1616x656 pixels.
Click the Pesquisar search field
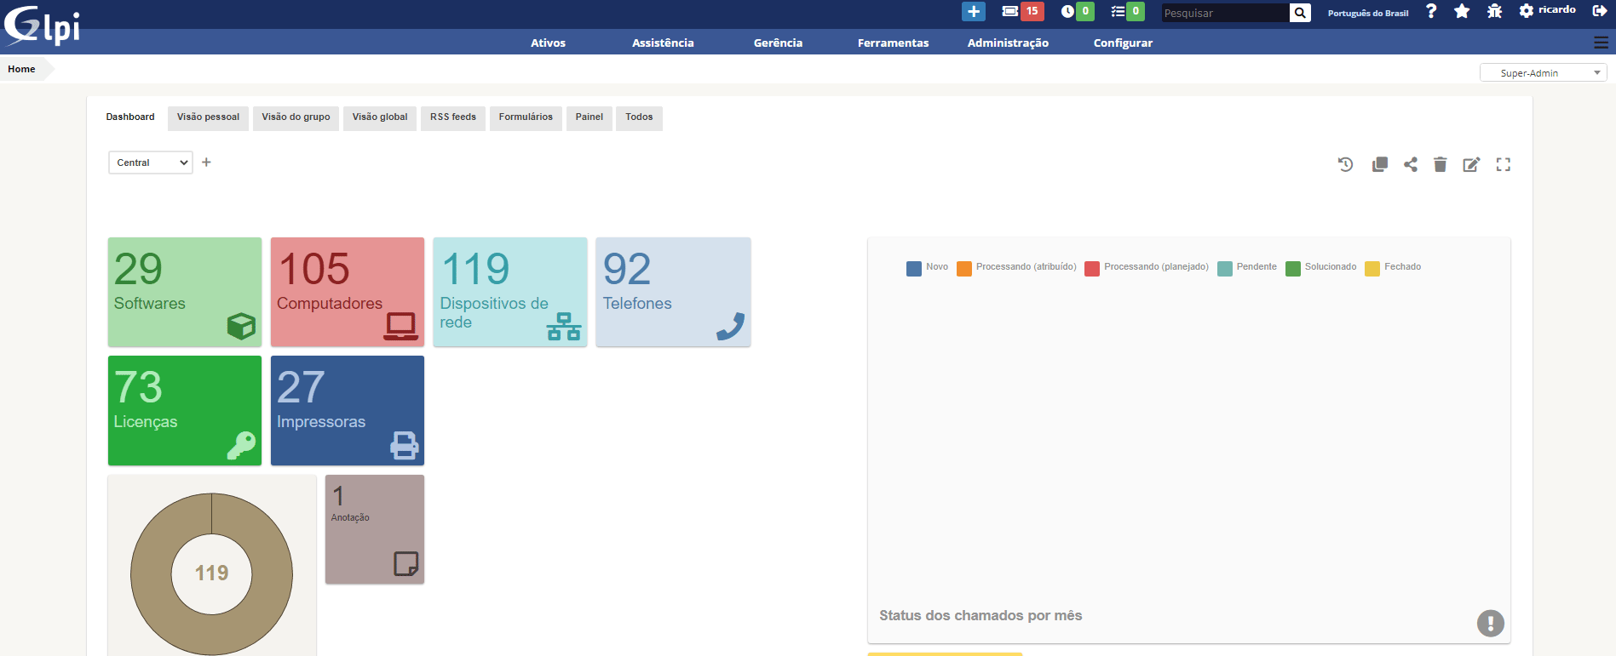pyautogui.click(x=1225, y=13)
